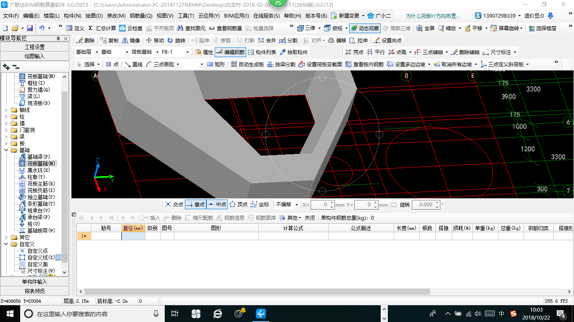Expand the 门窗洞 tree folder
Image resolution: width=574 pixels, height=322 pixels.
pyautogui.click(x=6, y=130)
